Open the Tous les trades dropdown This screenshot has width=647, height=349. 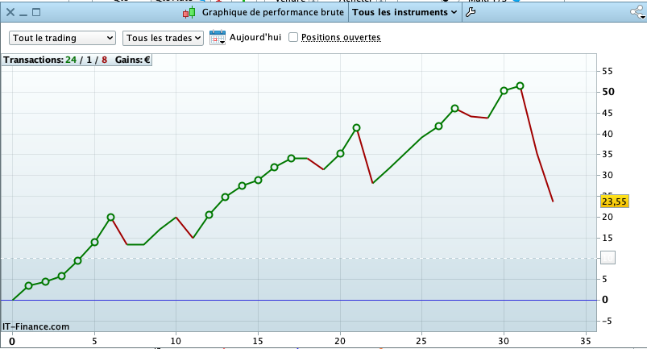[x=163, y=38]
